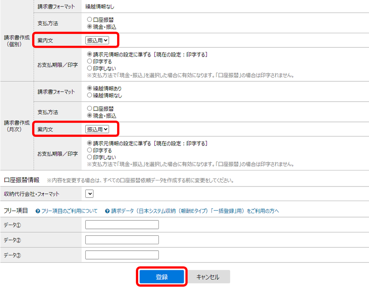Choose 繰越情報あり radio for monthly invoice format
The image size is (369, 287).
[x=90, y=88]
